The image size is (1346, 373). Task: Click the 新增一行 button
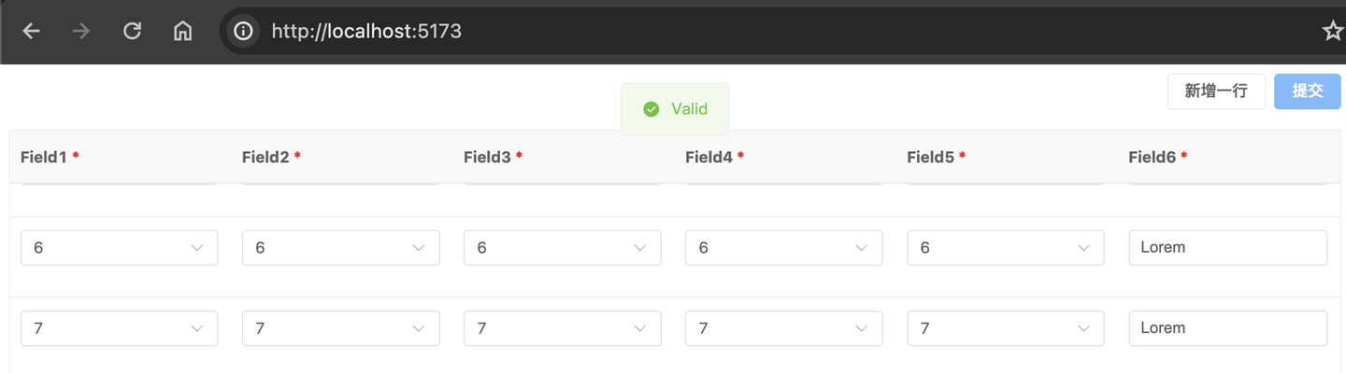click(1215, 91)
